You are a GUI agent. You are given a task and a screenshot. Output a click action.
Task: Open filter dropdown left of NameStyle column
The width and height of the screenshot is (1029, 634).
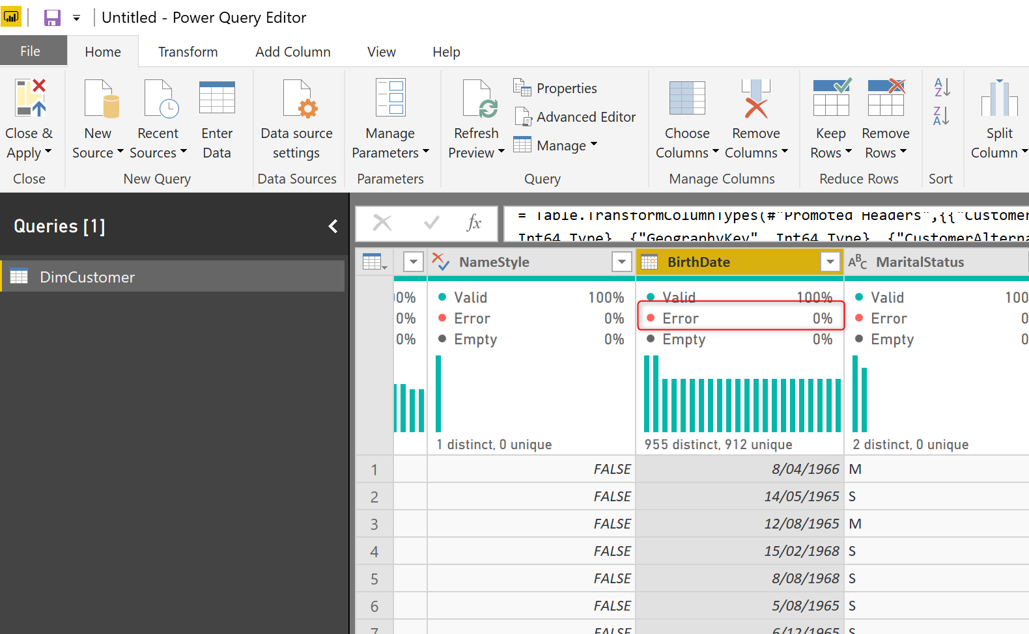(414, 262)
